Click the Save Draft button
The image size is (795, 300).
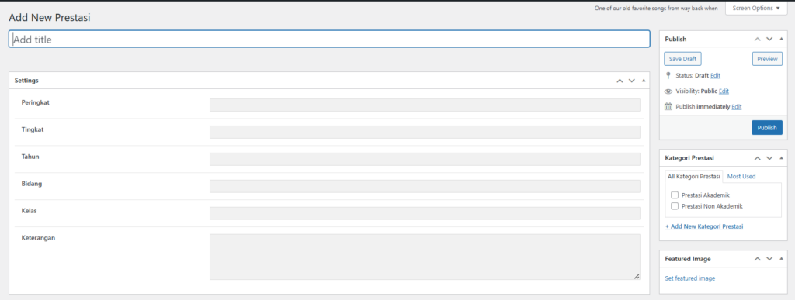[682, 59]
